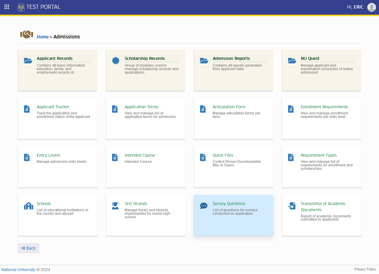Open the Intended Course module title
Screen dimensions: 379x274
140,155
